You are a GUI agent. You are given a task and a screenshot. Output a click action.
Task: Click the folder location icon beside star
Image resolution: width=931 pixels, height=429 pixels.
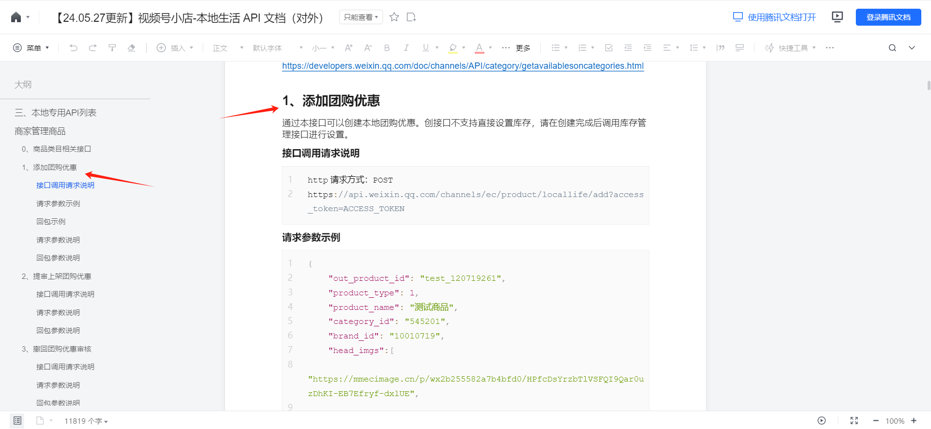point(411,17)
